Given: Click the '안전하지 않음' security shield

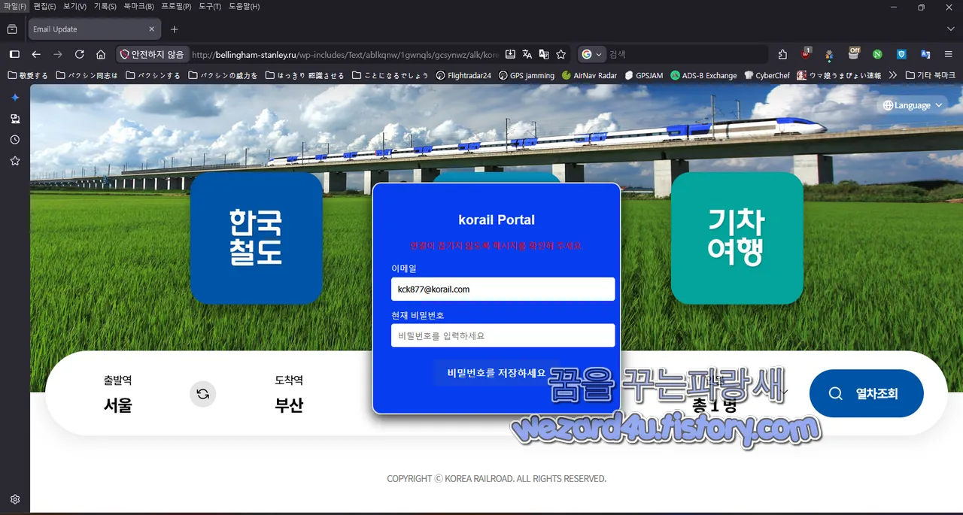Looking at the screenshot, I should tap(153, 54).
